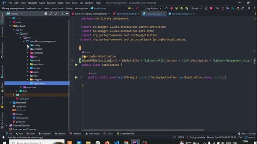Click Run with Coverage icon
The height and width of the screenshot is (144, 257).
(x=176, y=8)
